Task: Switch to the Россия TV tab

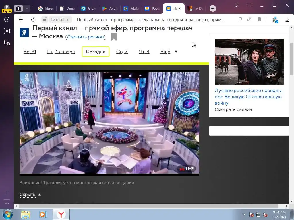Action: pos(152,8)
